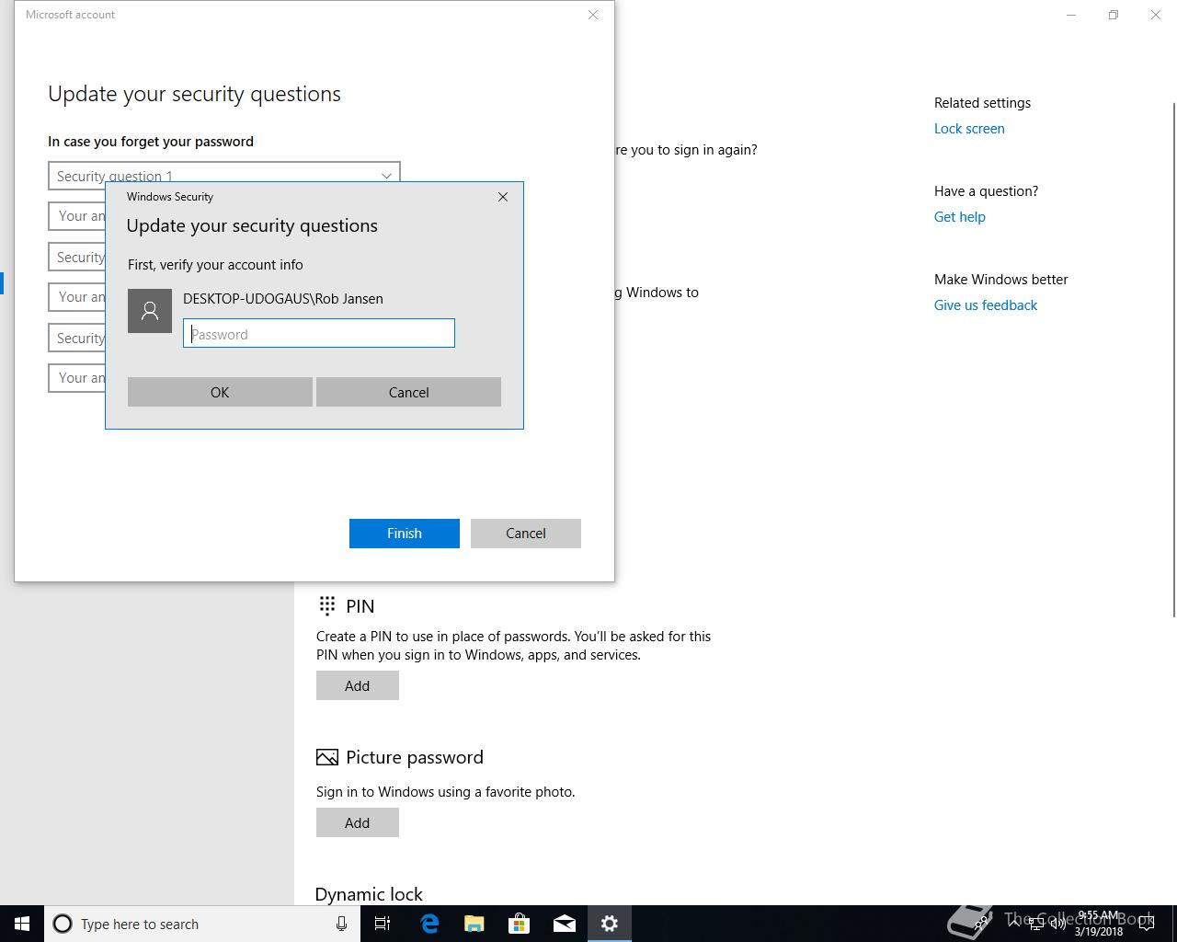
Task: Open the Windows Start menu
Action: [x=22, y=924]
